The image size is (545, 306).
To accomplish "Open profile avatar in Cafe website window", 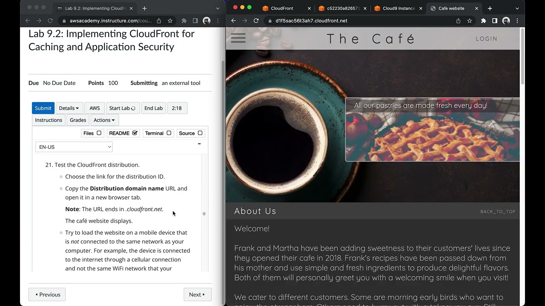I will pos(506,20).
